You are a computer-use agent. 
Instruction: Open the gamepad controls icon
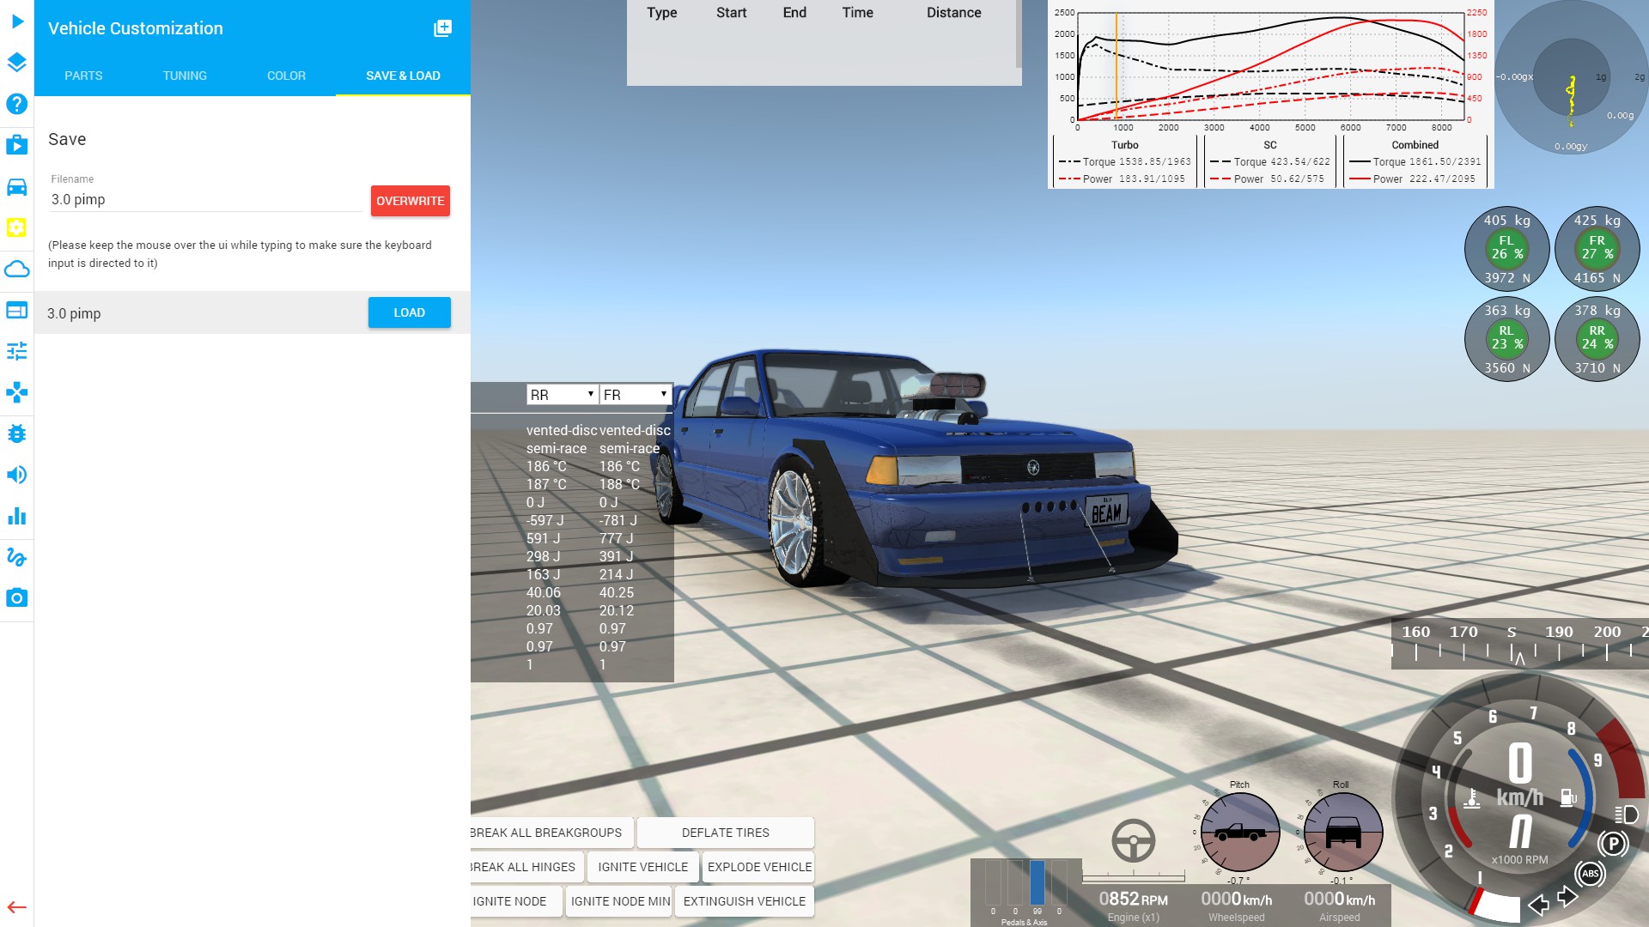(17, 392)
